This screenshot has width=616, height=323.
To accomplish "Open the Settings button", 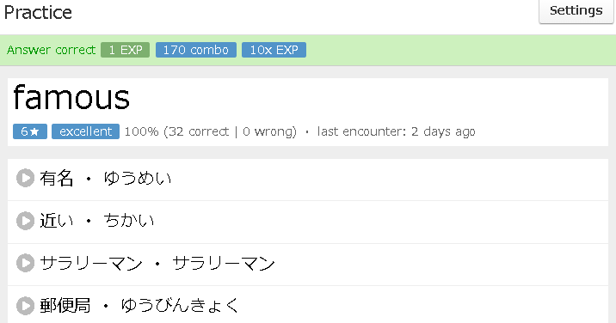I will 576,11.
